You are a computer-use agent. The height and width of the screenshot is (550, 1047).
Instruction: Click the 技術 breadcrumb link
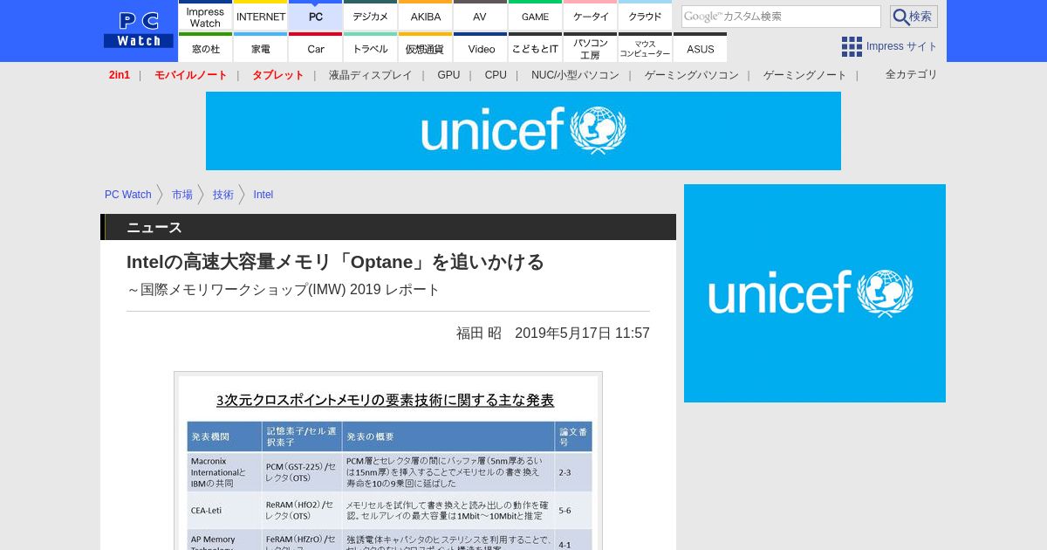click(x=223, y=195)
